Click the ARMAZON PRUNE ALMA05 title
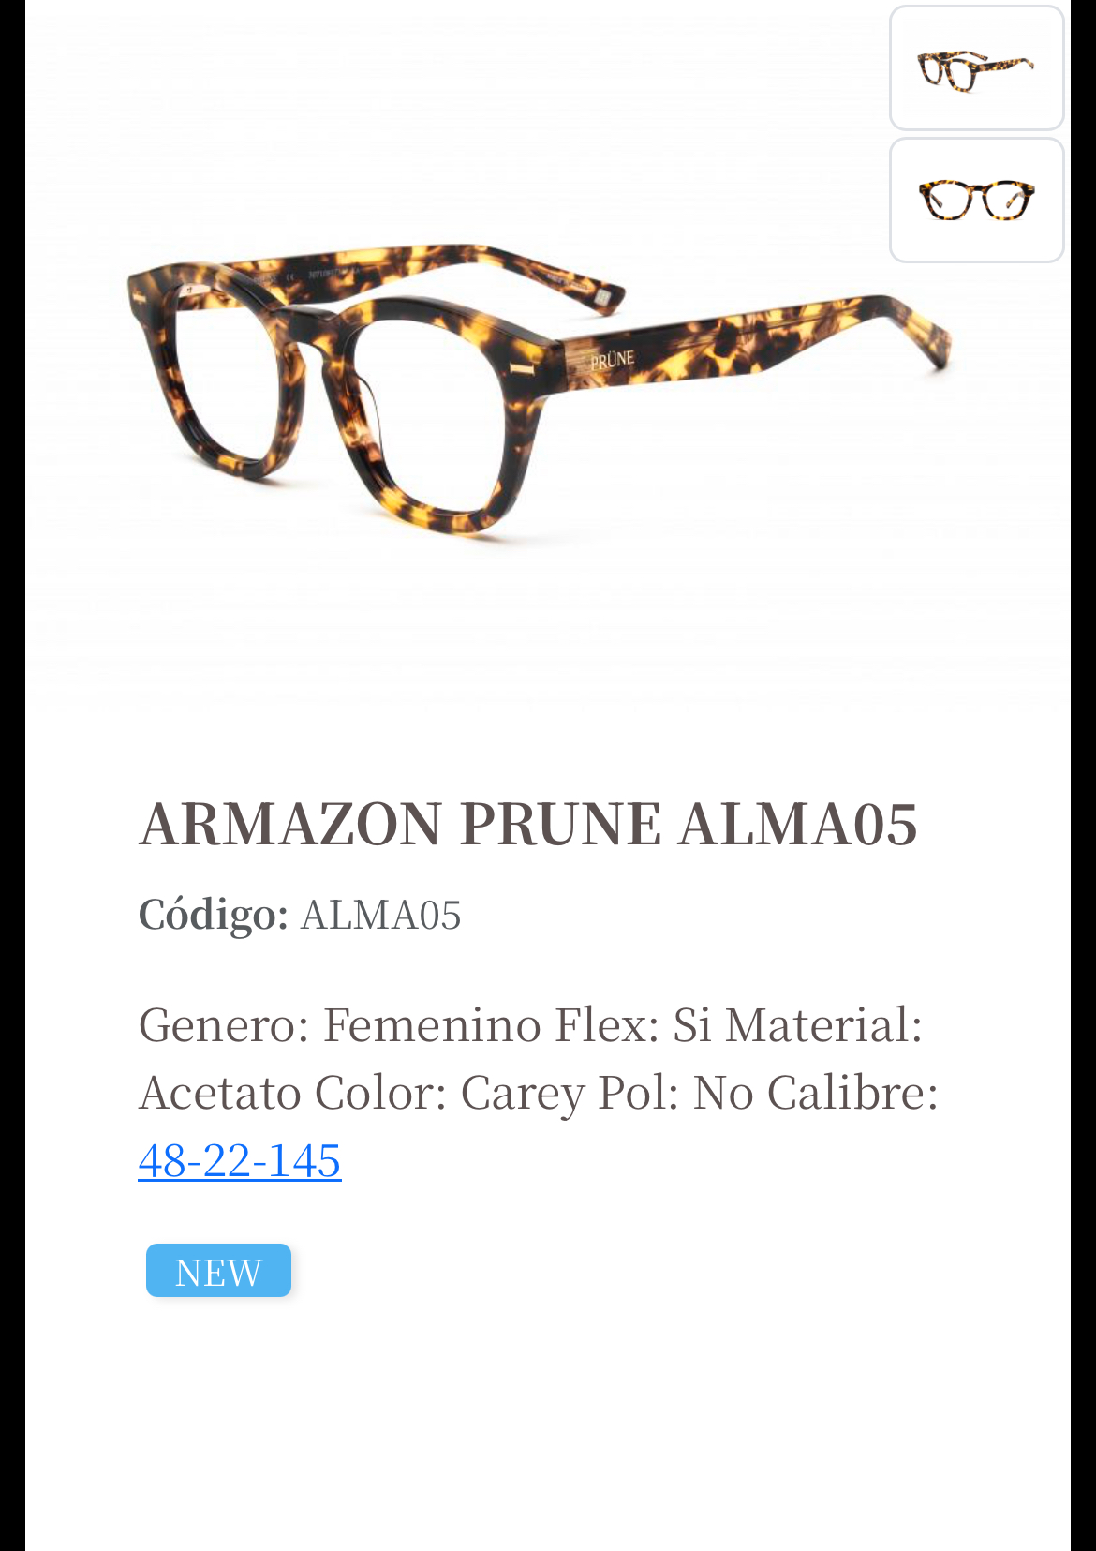 (528, 824)
